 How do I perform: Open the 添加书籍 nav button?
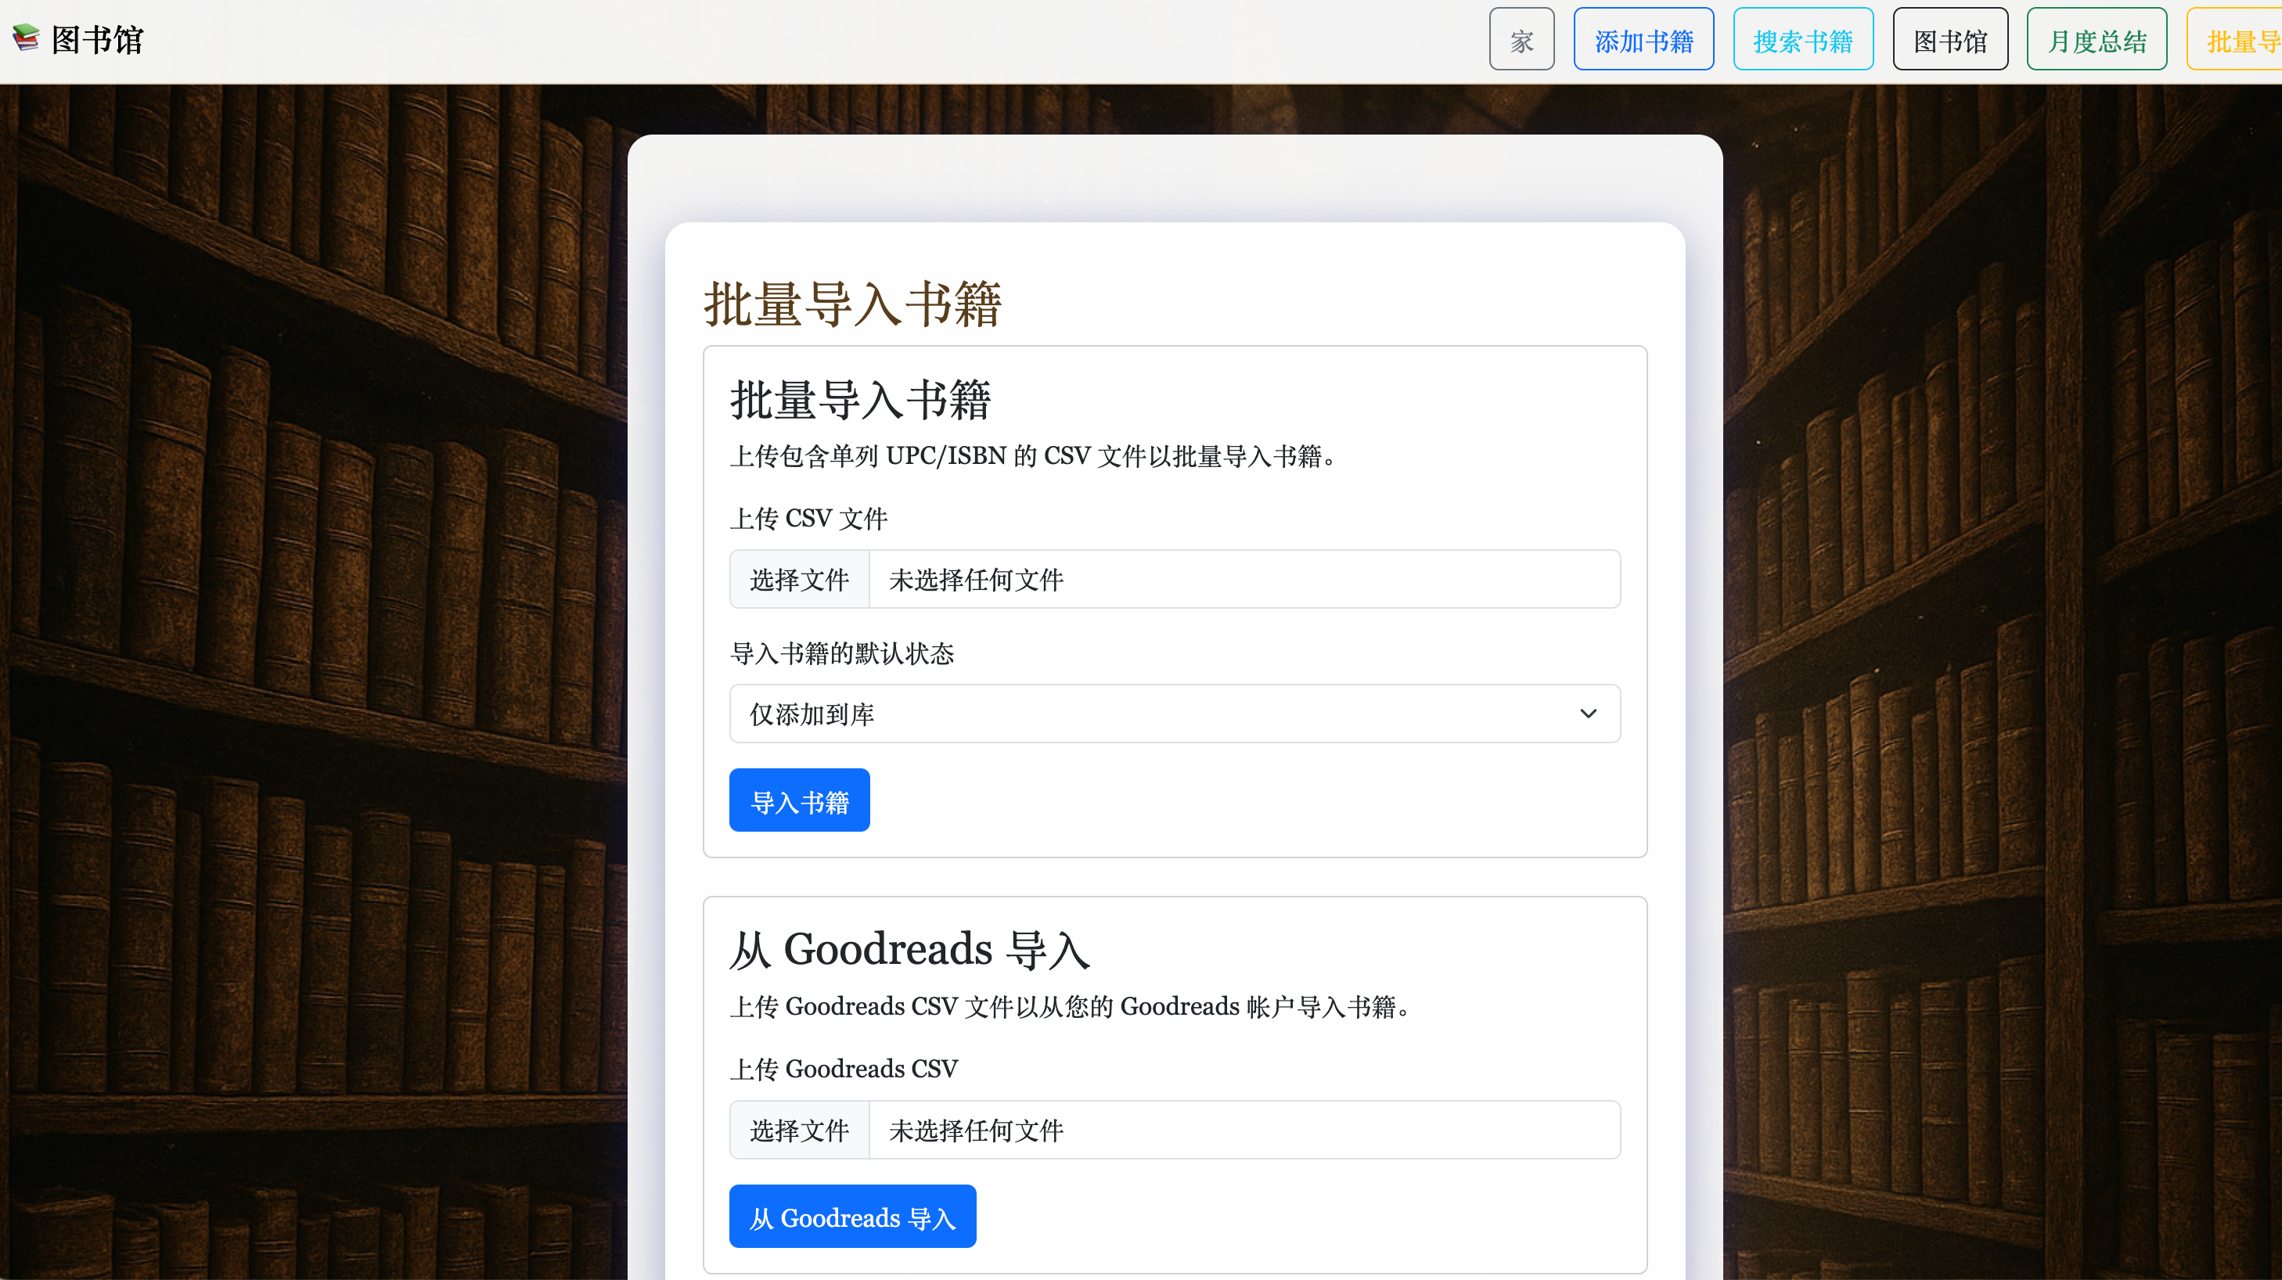point(1643,40)
